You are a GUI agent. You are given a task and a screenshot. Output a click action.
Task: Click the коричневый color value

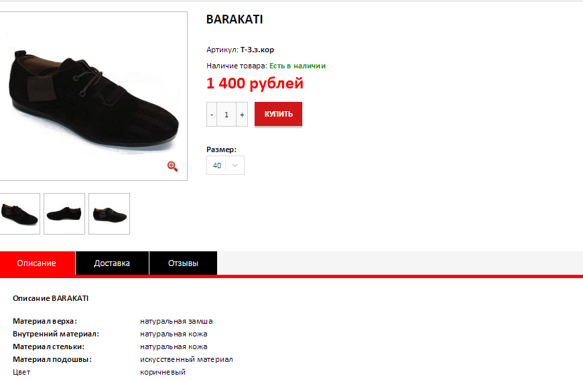click(163, 372)
